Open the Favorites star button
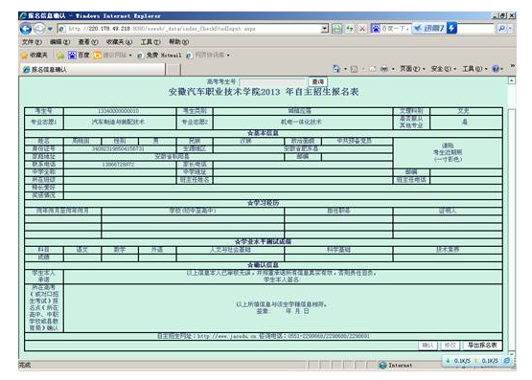Screen dimensions: 532x380 pyautogui.click(x=34, y=55)
